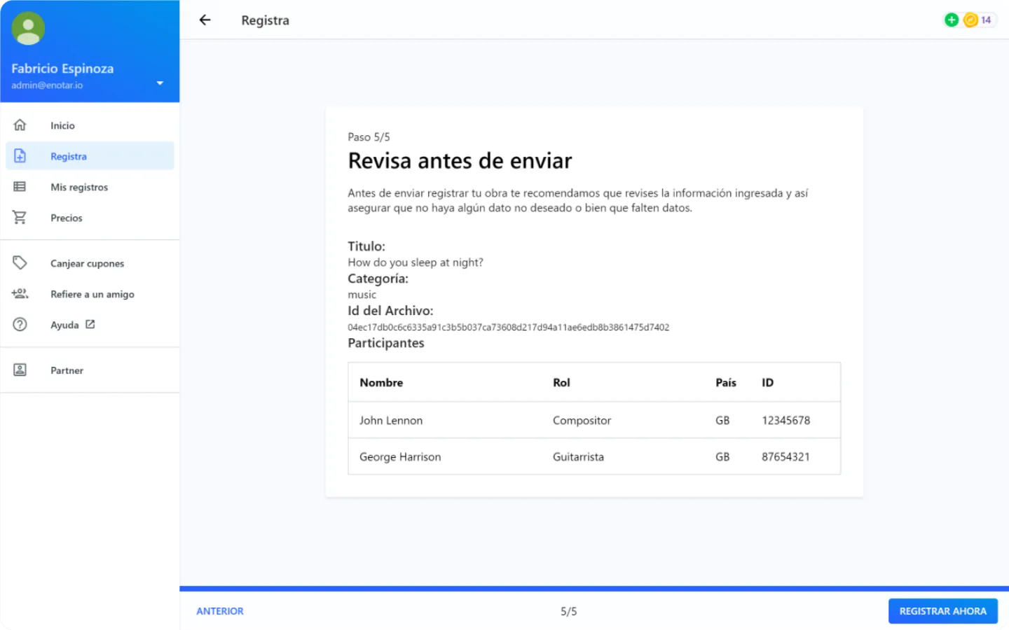
Task: Select the Canjear cupones tag icon
Action: tap(20, 262)
